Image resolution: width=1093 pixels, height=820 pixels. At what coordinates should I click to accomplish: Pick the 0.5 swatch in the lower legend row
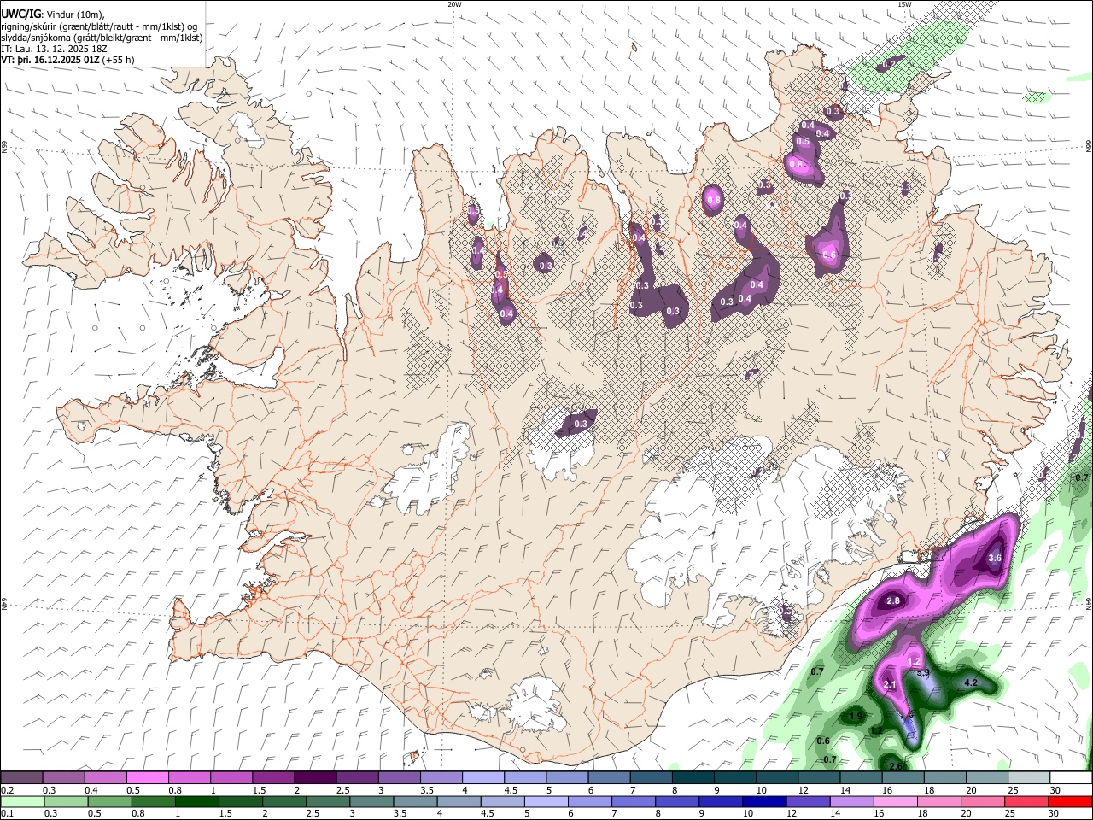click(x=109, y=801)
